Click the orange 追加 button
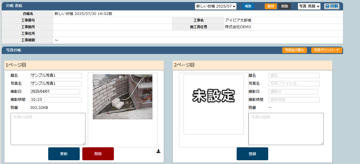 click(x=271, y=6)
